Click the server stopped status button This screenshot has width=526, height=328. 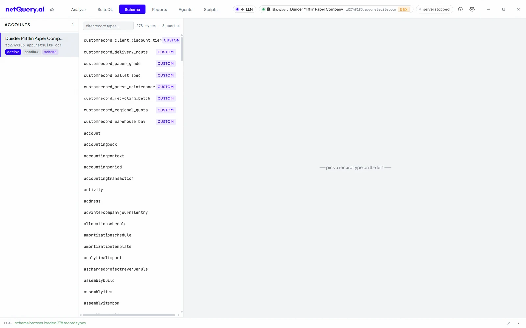click(x=434, y=9)
